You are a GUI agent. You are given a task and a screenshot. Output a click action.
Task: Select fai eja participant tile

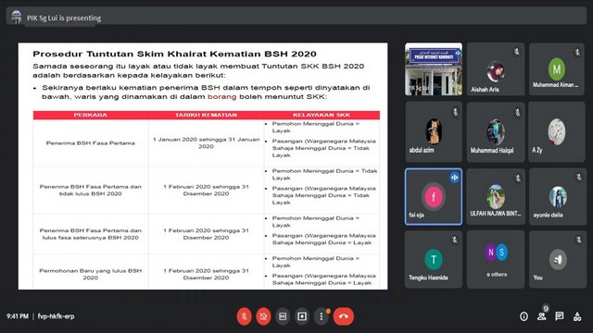(x=434, y=197)
